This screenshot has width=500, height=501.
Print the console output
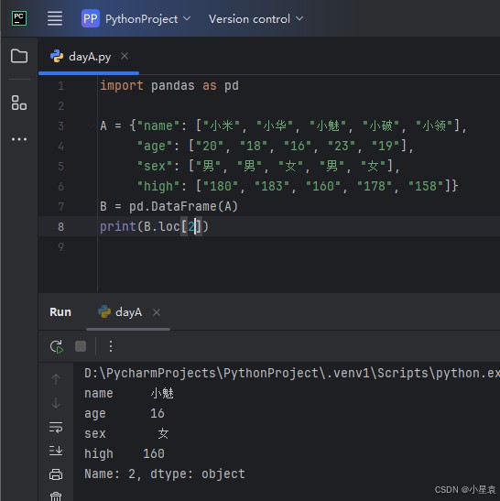(x=56, y=474)
